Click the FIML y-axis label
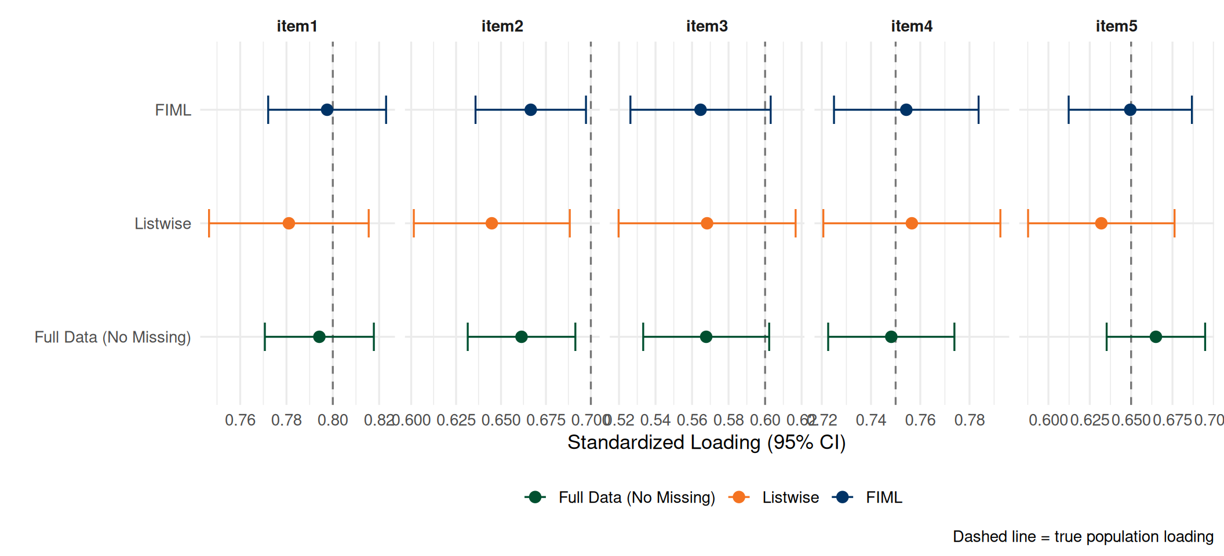Viewport: 1224px width, 556px height. 173,110
